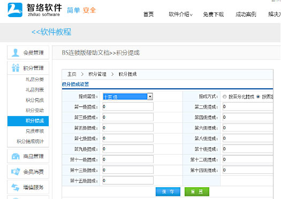Focus the 第五级提成 input field
Image resolution: width=281 pixels, height=199 pixels.
[128, 128]
